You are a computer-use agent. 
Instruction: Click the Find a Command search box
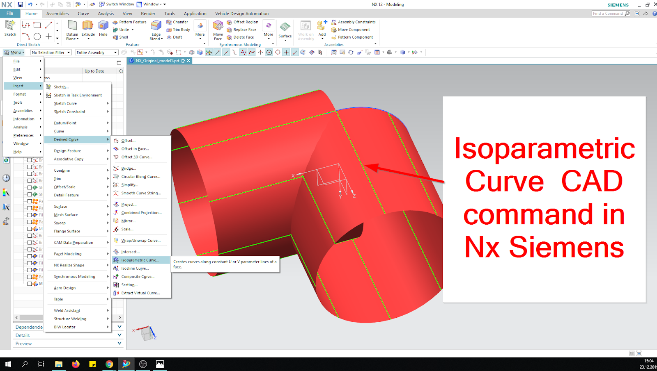pyautogui.click(x=611, y=14)
